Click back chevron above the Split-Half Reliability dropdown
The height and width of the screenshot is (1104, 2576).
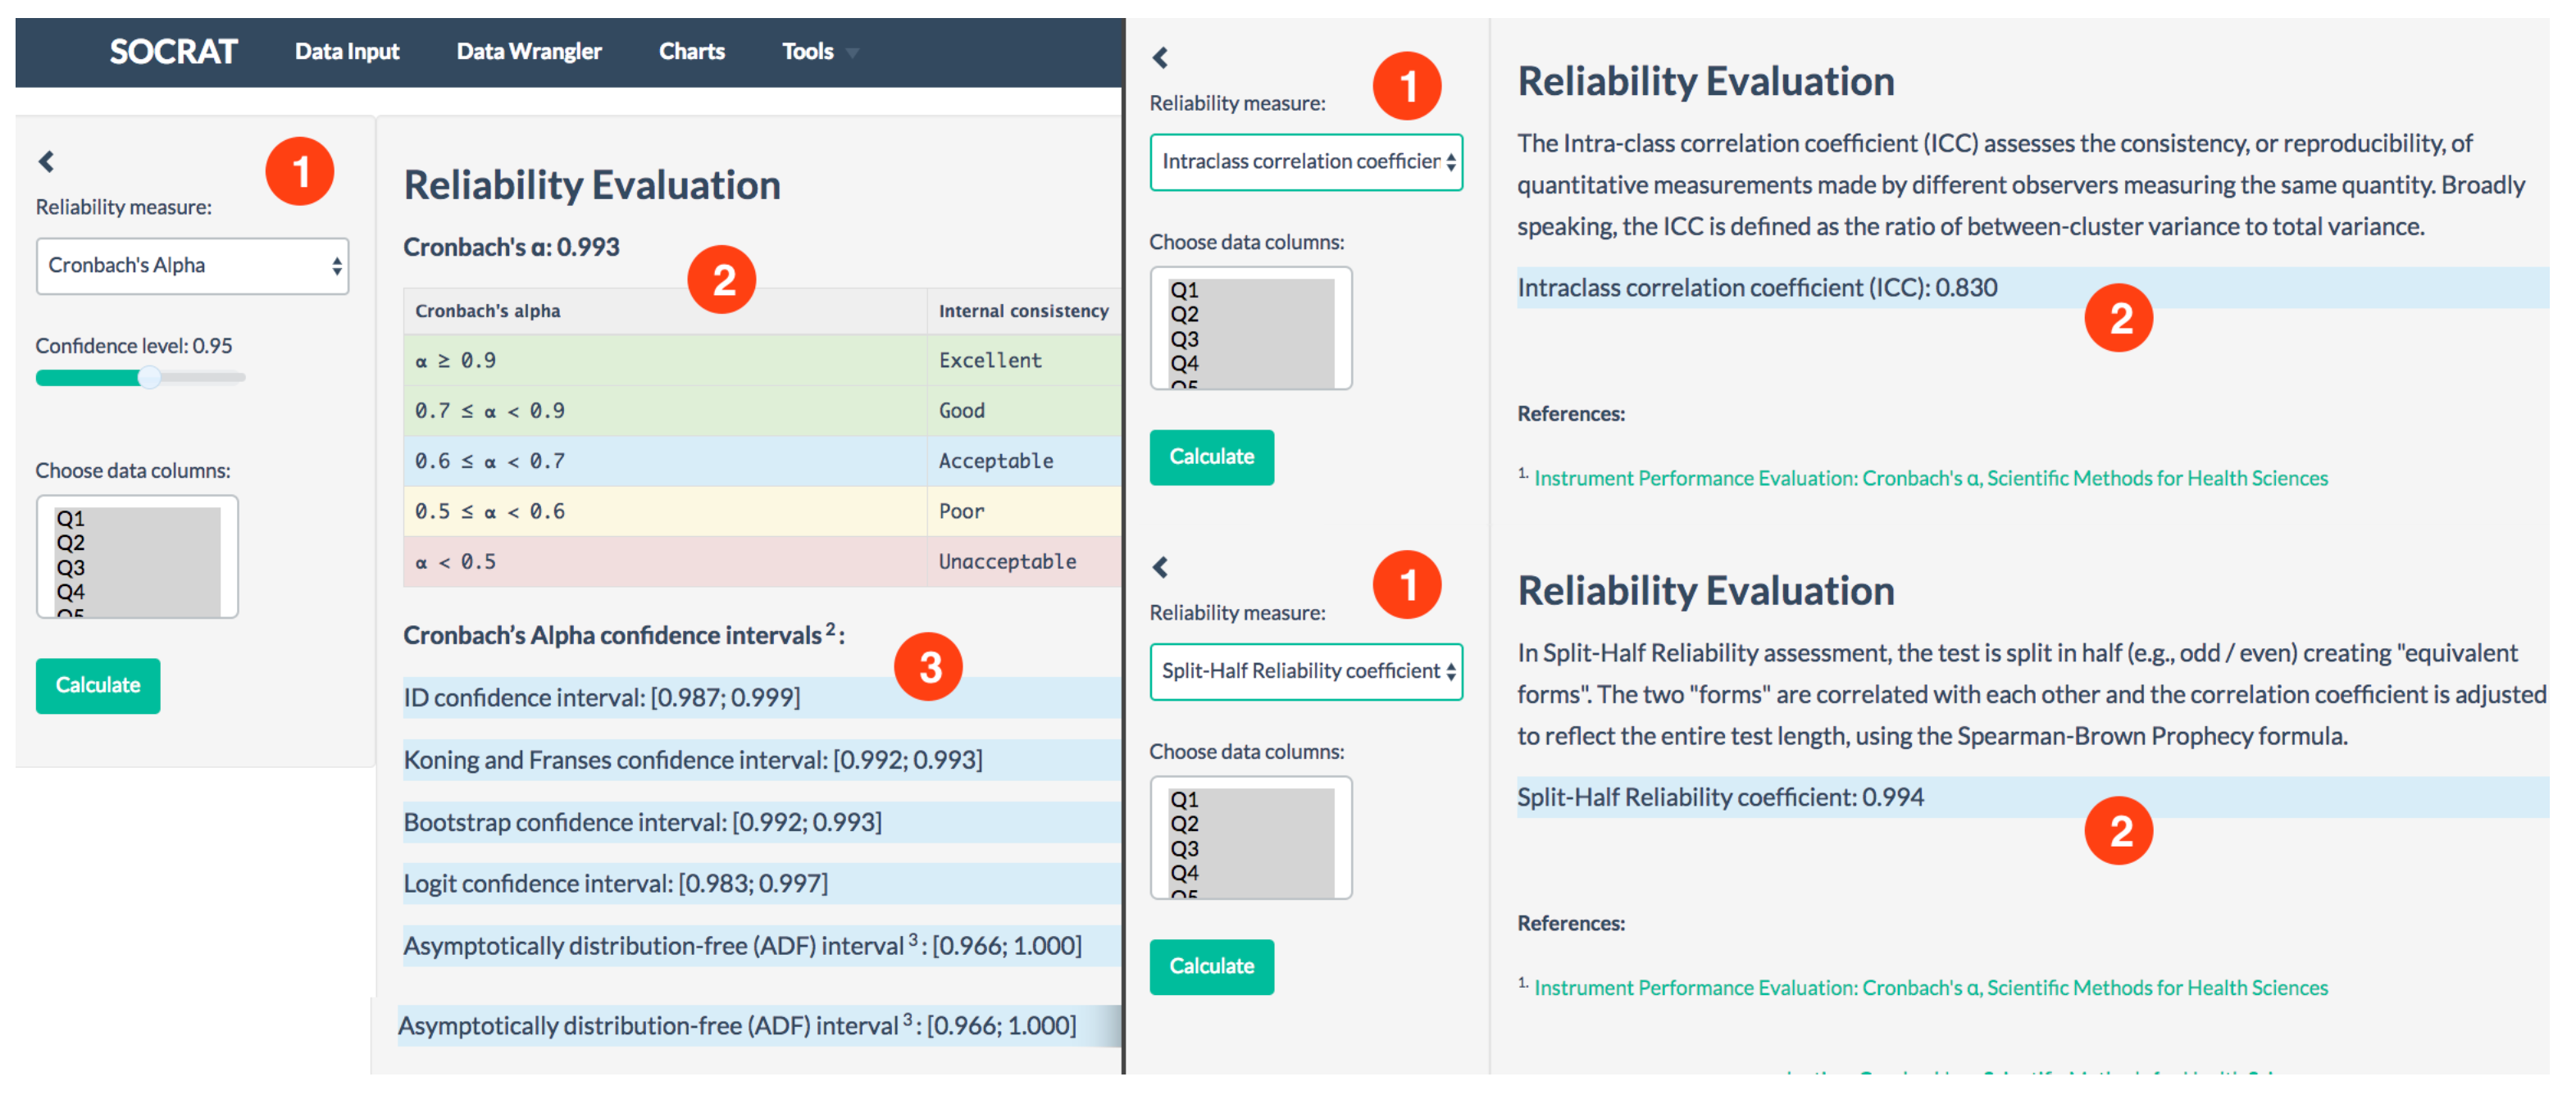[1160, 567]
